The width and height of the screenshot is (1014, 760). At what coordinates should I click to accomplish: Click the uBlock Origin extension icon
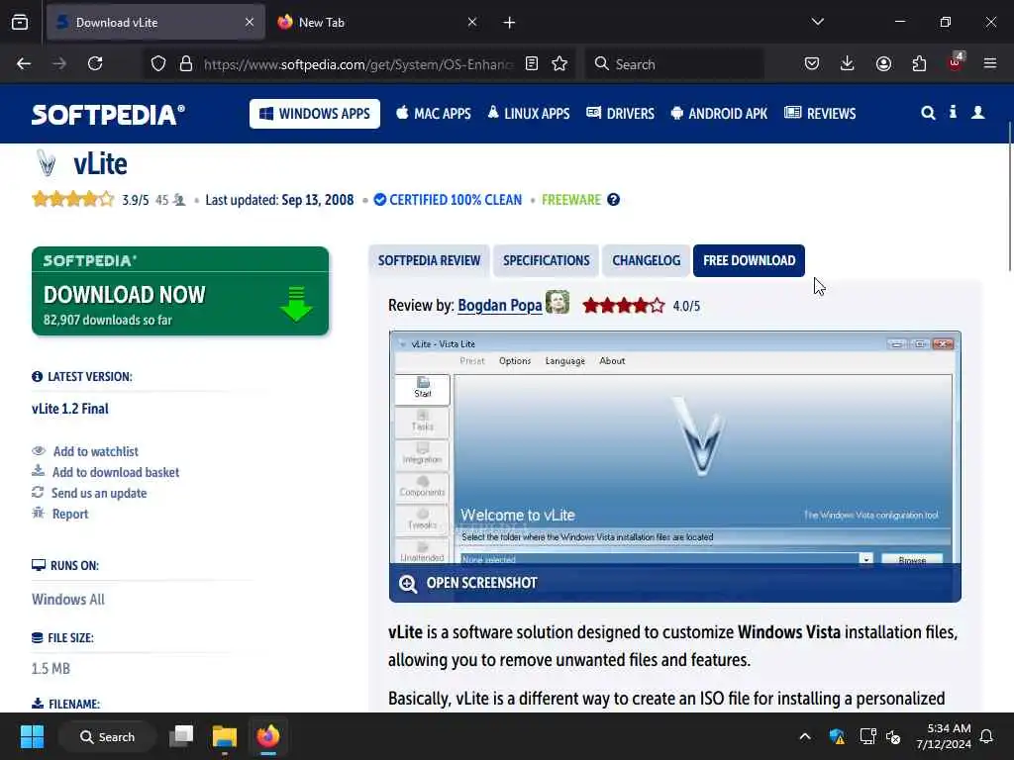tap(956, 62)
